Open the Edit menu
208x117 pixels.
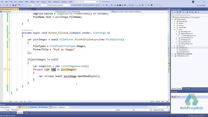pos(6,2)
